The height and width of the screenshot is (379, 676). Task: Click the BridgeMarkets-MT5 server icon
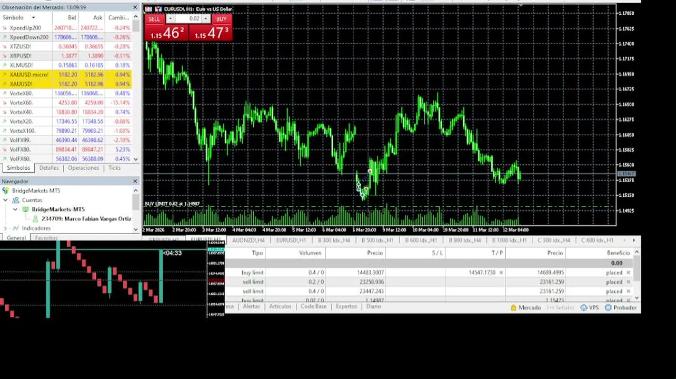click(25, 210)
